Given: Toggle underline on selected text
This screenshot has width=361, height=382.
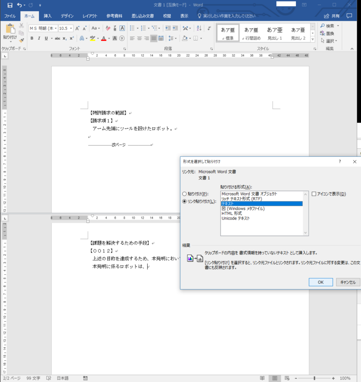Looking at the screenshot, I should (45, 38).
